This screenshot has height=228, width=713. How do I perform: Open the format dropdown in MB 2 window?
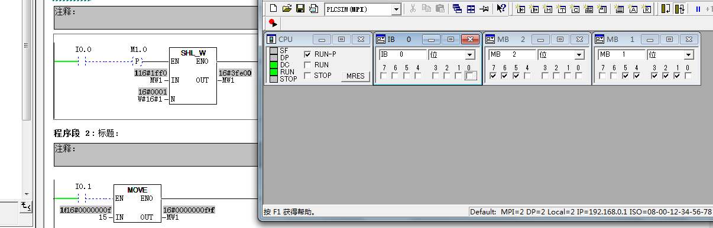point(579,55)
